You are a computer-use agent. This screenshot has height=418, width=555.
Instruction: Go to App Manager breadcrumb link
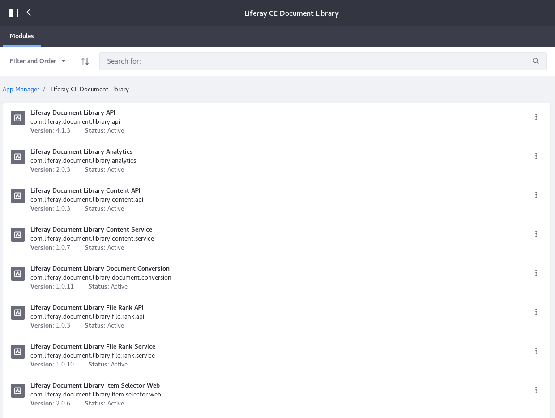[21, 90]
